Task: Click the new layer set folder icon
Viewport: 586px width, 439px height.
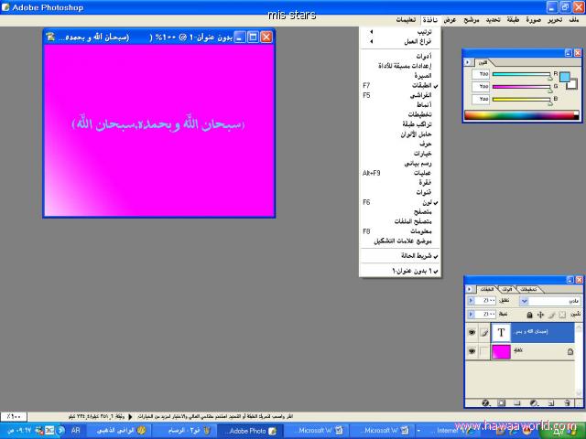Action: click(x=518, y=402)
